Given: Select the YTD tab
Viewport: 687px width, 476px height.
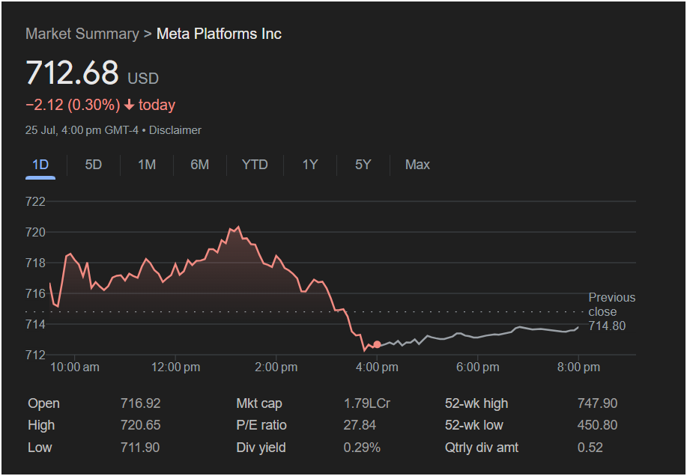Looking at the screenshot, I should 255,165.
